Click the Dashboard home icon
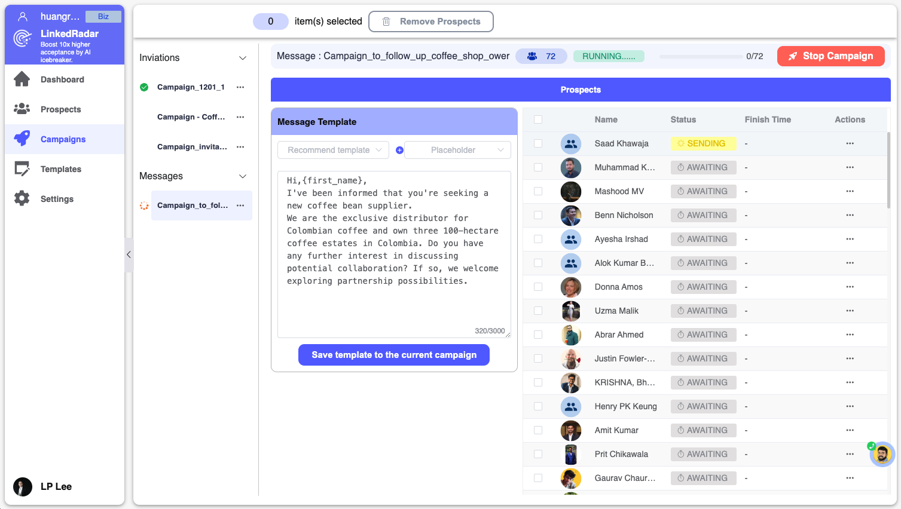Image resolution: width=901 pixels, height=509 pixels. pyautogui.click(x=22, y=79)
